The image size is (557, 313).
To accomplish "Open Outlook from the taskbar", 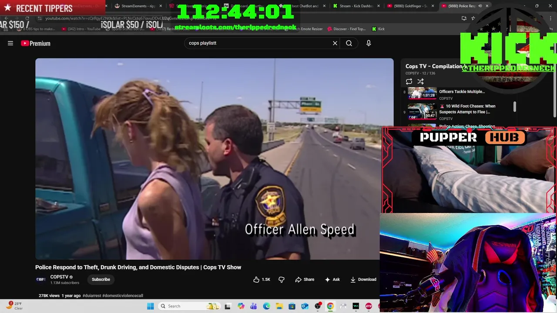I will [305, 306].
